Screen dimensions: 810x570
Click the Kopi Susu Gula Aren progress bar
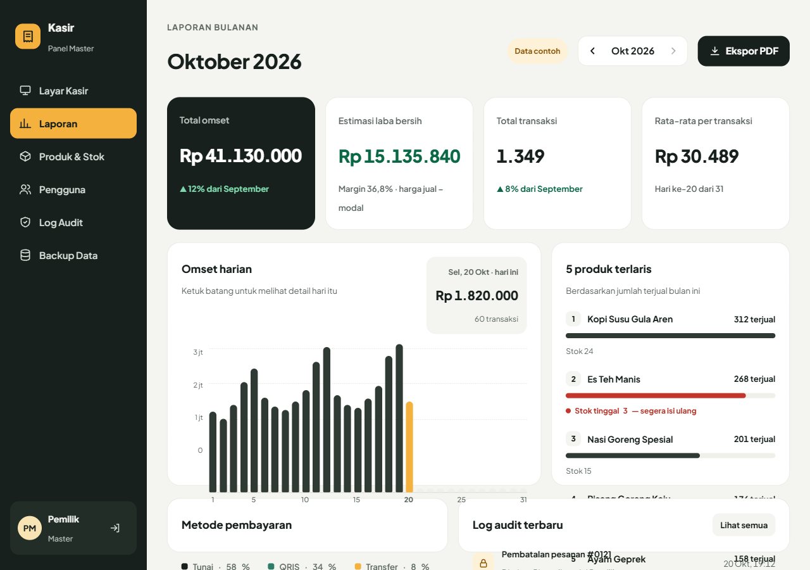[x=670, y=336]
